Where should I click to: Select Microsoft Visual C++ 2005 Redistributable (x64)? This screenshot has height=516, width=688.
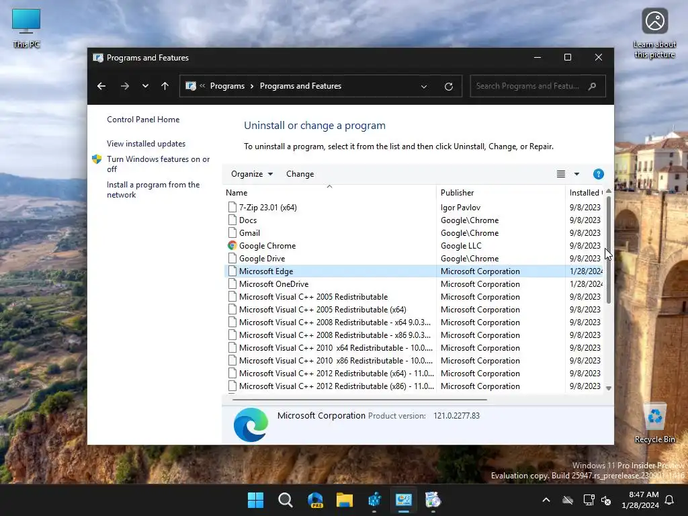click(322, 310)
